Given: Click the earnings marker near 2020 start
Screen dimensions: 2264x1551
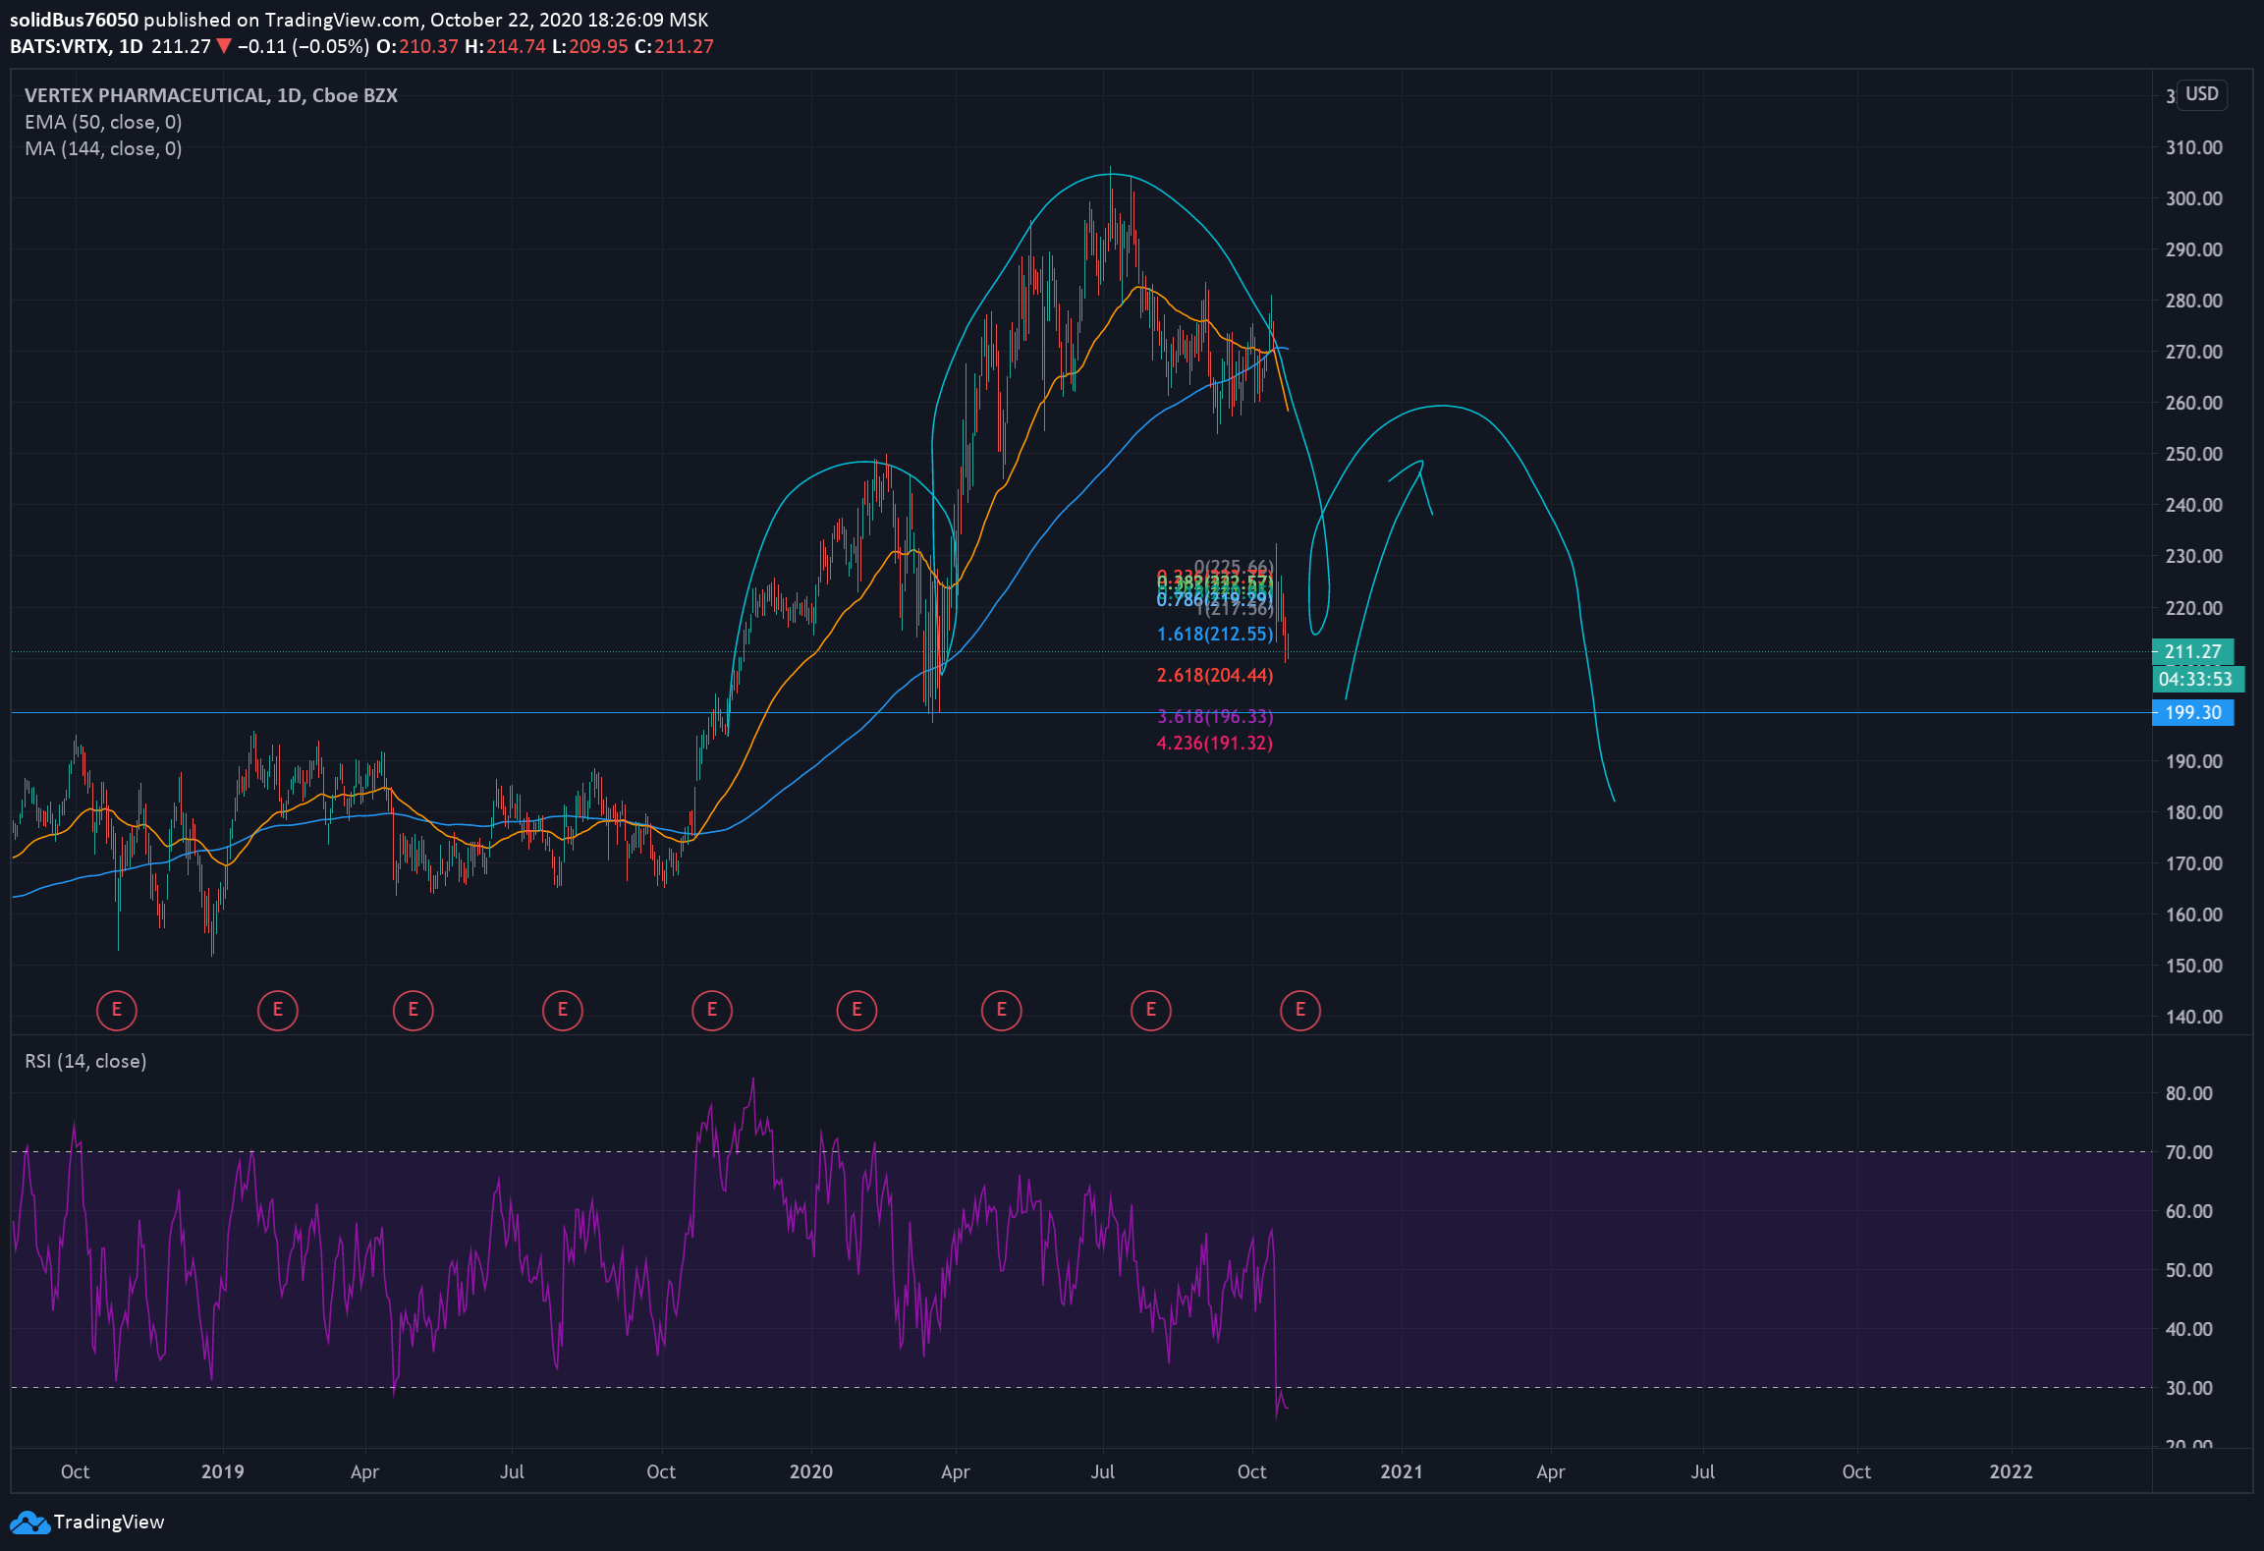Looking at the screenshot, I should point(857,1010).
